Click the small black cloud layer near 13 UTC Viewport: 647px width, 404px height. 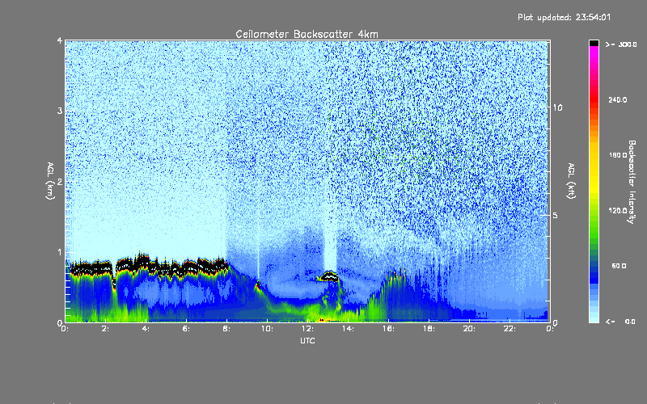pyautogui.click(x=328, y=276)
